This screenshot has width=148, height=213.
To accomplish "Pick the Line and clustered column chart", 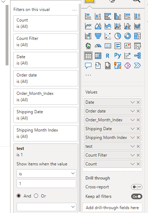I will click(x=128, y=26).
